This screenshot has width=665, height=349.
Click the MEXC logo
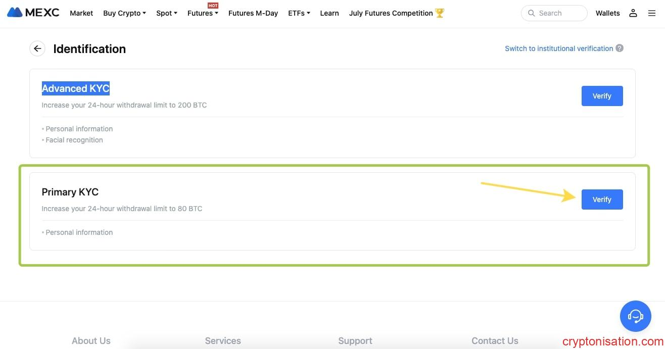pyautogui.click(x=33, y=13)
